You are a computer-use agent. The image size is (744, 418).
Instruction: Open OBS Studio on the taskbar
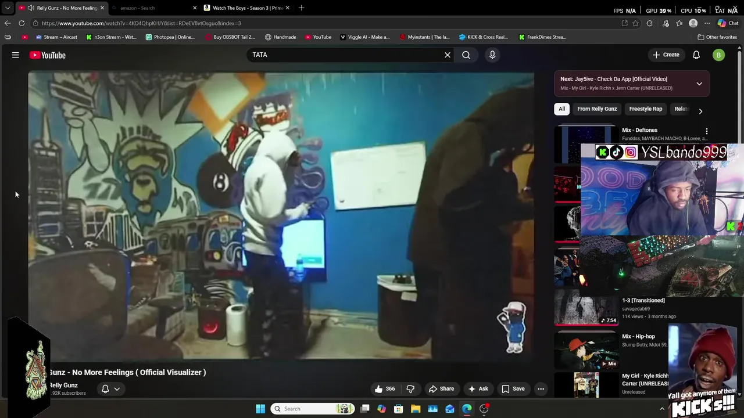click(484, 409)
